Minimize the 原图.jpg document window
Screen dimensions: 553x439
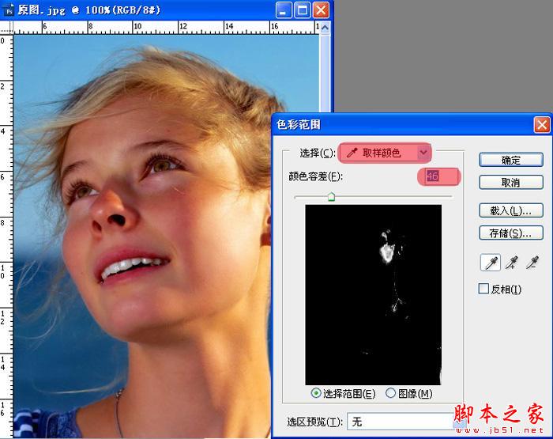point(284,10)
